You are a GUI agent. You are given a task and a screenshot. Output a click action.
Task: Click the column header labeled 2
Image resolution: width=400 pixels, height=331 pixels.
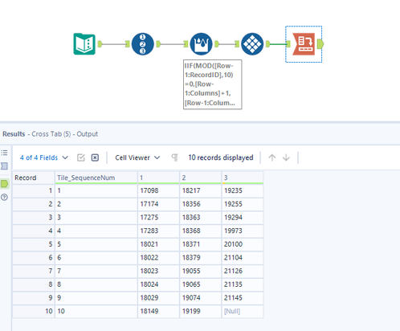click(x=201, y=178)
